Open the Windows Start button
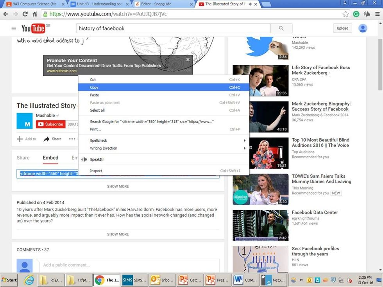 (9, 280)
